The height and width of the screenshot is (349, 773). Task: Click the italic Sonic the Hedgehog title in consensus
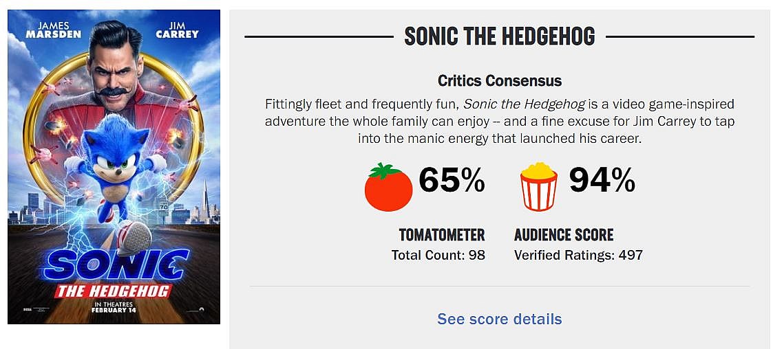pyautogui.click(x=524, y=105)
